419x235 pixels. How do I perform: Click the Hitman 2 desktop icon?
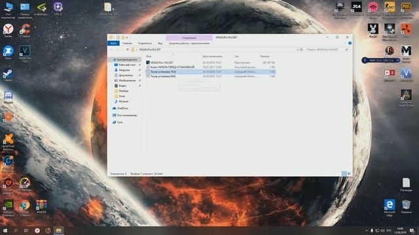(x=390, y=75)
